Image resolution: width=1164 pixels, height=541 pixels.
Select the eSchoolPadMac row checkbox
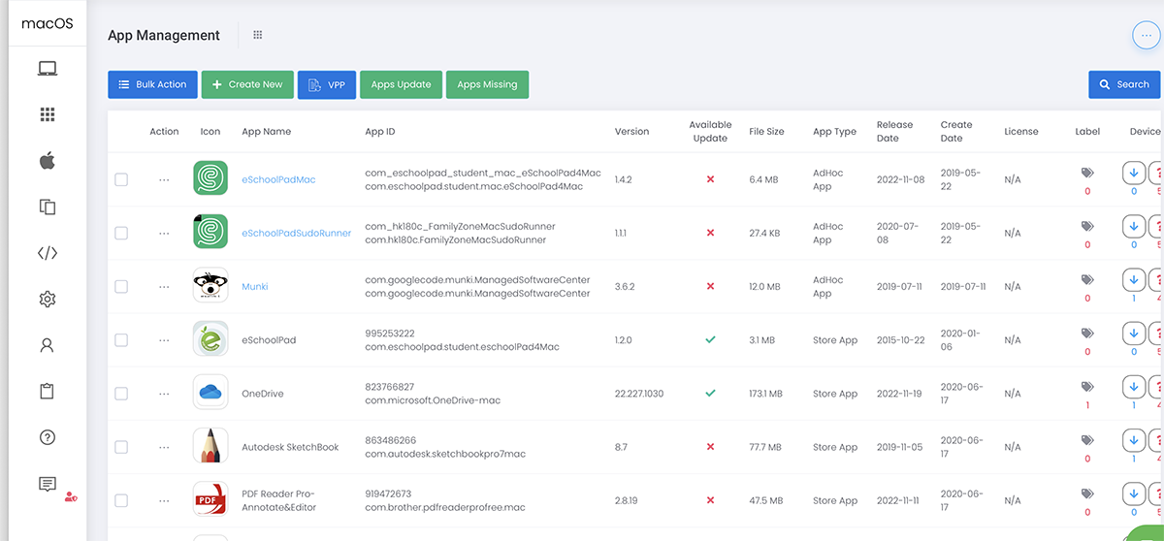click(x=121, y=179)
